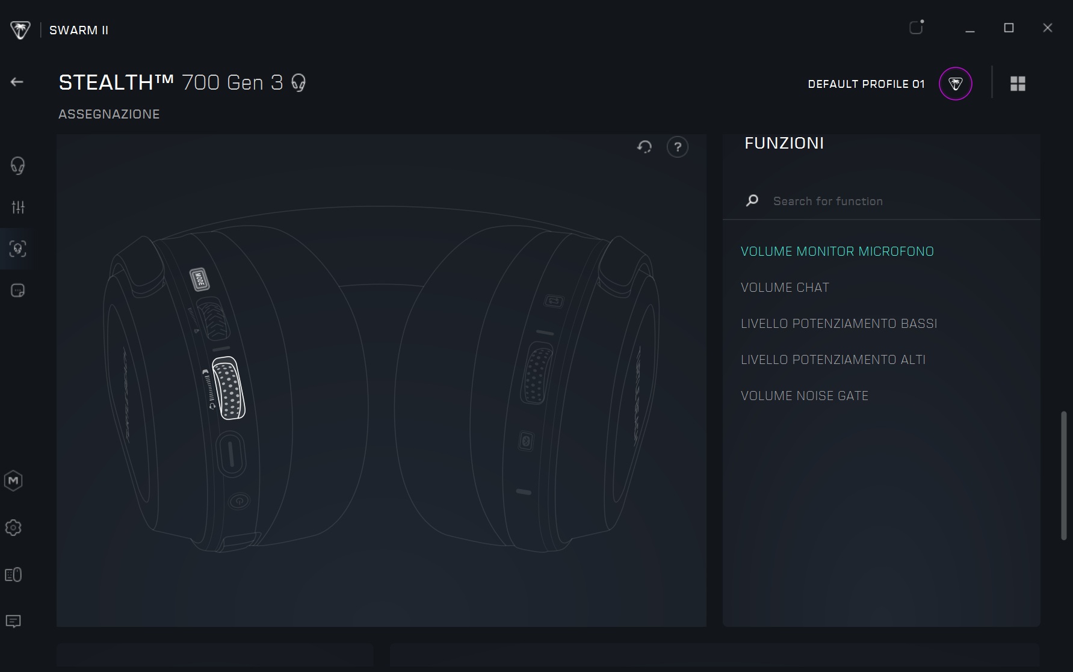Select the MODE button on headset
The image size is (1073, 672).
[199, 279]
